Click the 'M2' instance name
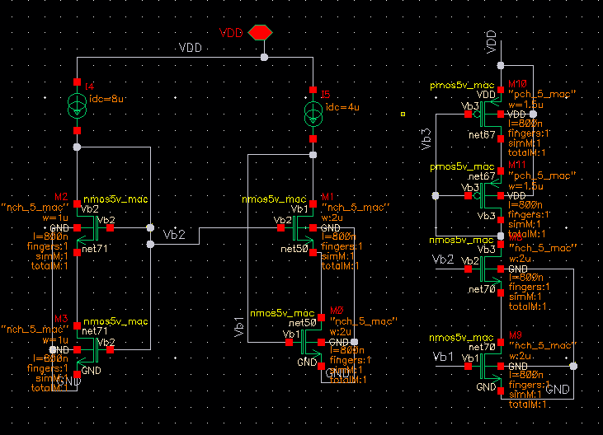 61,197
